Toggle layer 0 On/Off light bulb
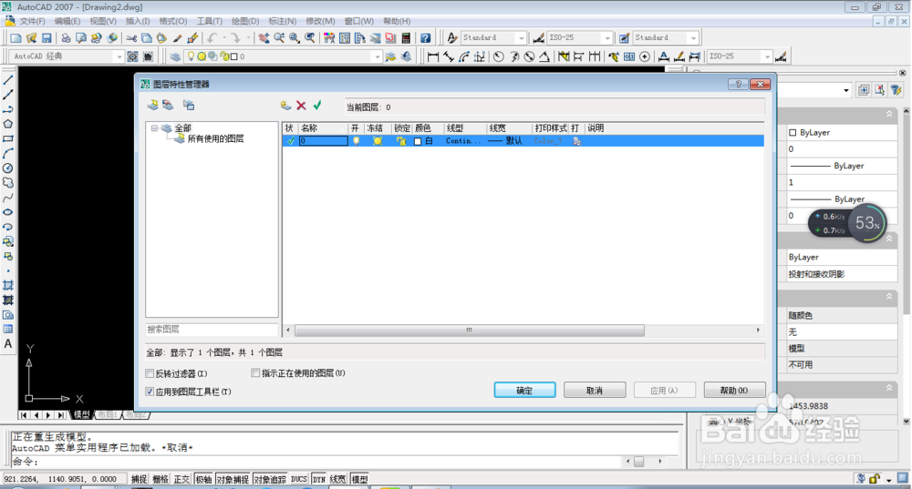This screenshot has width=912, height=489. 356,141
